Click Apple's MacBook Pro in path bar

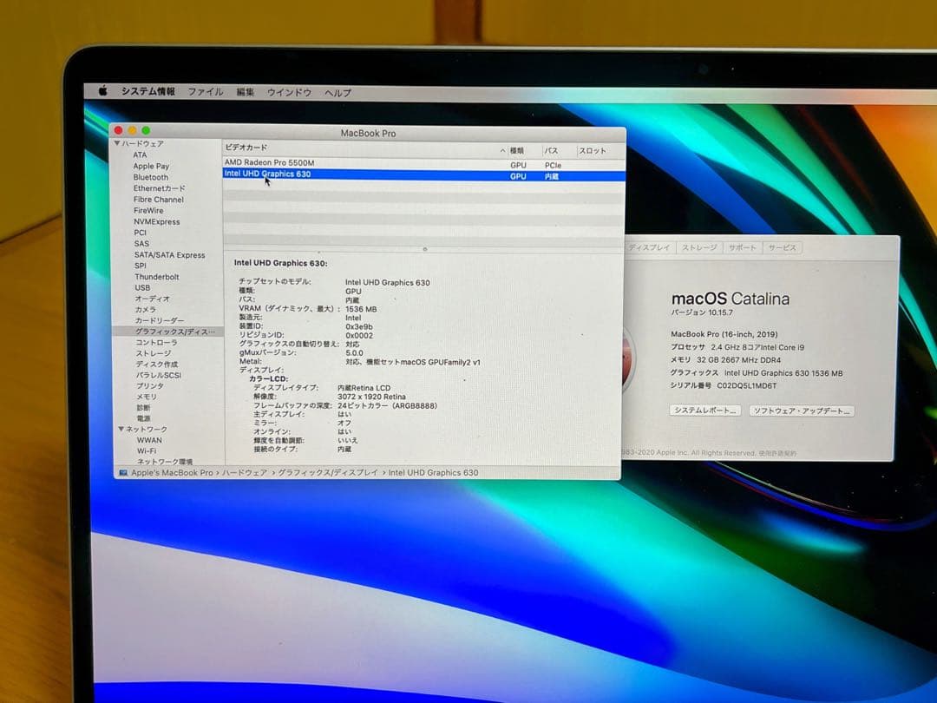click(x=172, y=473)
